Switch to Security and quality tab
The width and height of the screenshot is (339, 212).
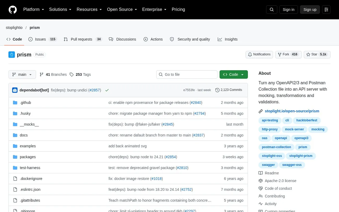(x=190, y=39)
